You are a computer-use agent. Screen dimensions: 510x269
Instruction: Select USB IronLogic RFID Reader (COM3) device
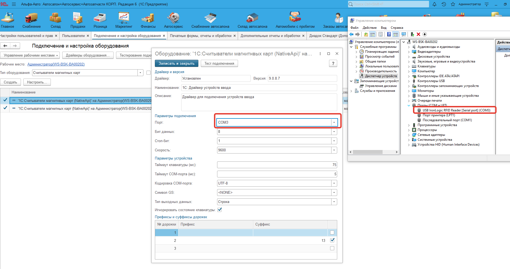(456, 110)
